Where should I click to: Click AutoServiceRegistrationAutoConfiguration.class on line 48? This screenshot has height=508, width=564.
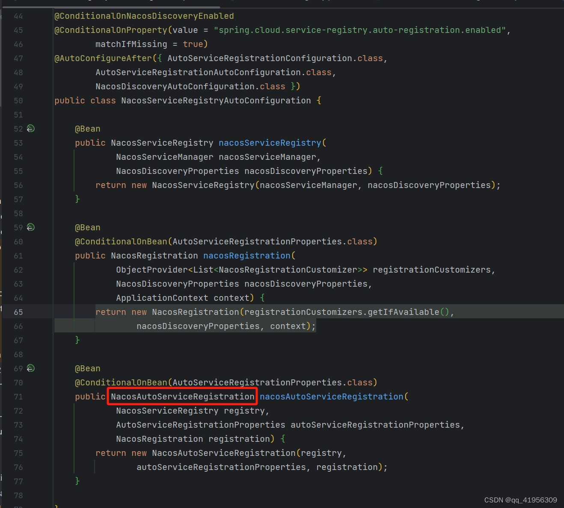(x=214, y=72)
